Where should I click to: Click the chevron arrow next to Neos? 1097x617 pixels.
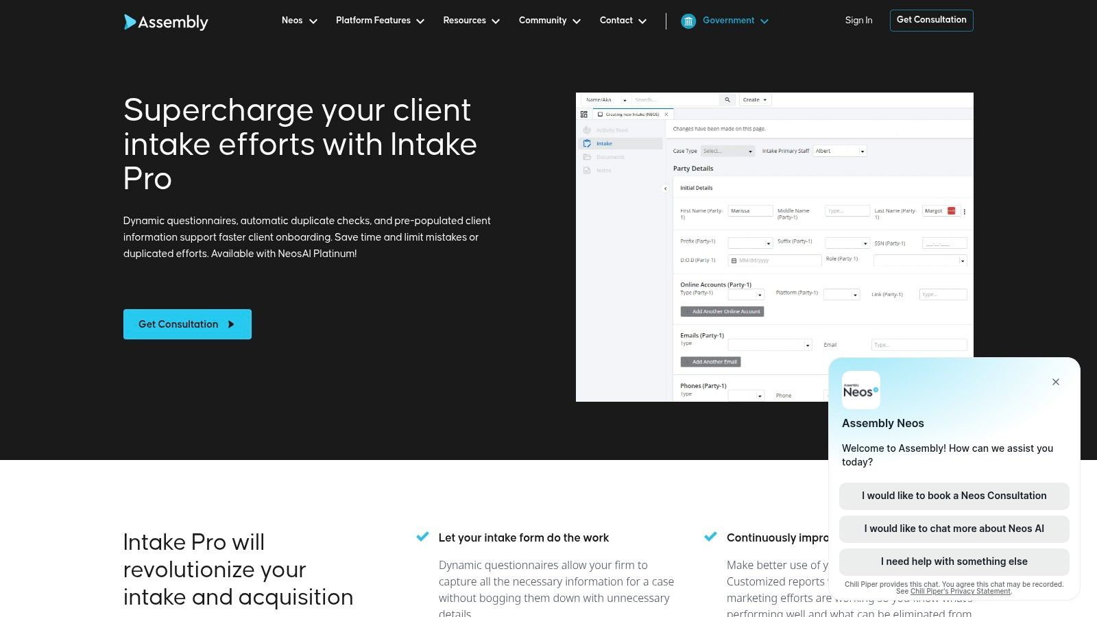(313, 21)
